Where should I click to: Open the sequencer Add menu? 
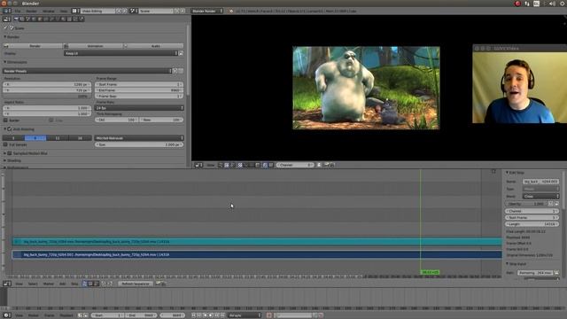pyautogui.click(x=62, y=284)
